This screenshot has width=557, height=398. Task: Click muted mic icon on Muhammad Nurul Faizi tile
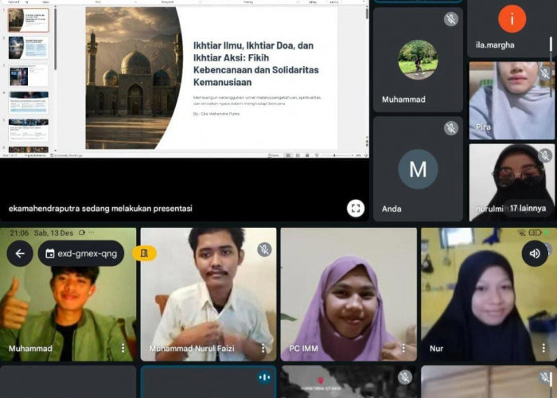pyautogui.click(x=264, y=249)
